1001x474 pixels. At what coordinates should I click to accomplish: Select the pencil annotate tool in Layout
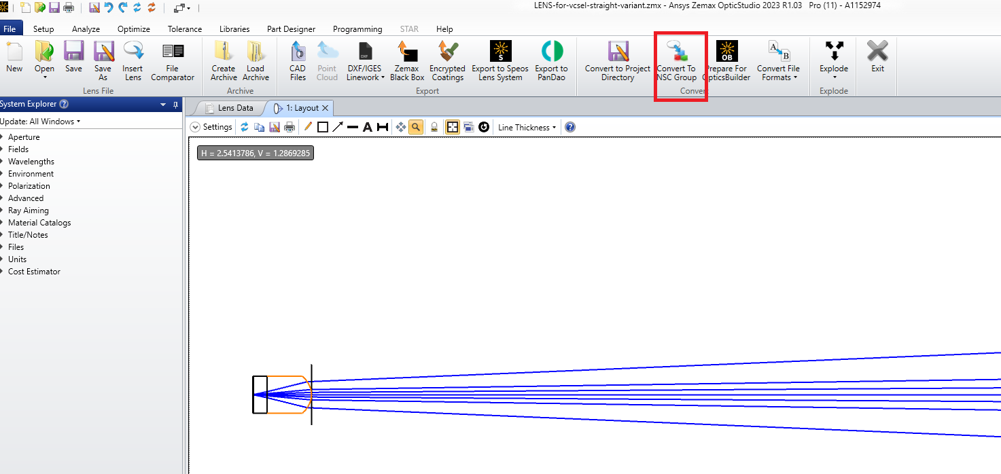click(x=308, y=127)
